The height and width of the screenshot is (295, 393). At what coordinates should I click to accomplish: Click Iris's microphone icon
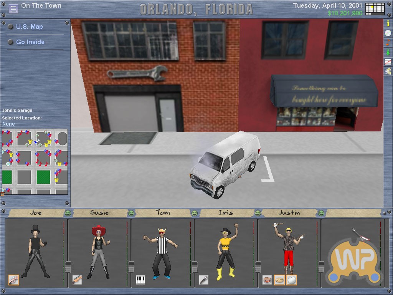pos(203,280)
